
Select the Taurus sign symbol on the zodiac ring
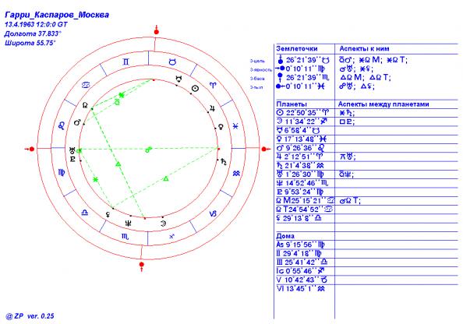coord(172,62)
